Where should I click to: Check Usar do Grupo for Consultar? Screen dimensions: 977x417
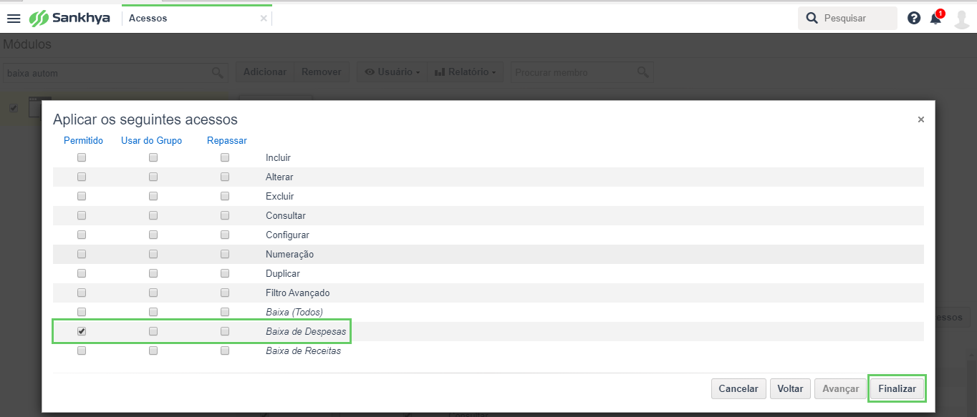[153, 215]
